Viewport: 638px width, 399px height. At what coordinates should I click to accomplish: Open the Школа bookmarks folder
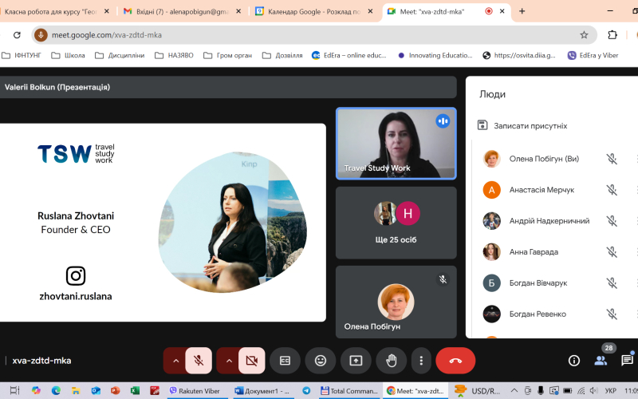coord(68,55)
